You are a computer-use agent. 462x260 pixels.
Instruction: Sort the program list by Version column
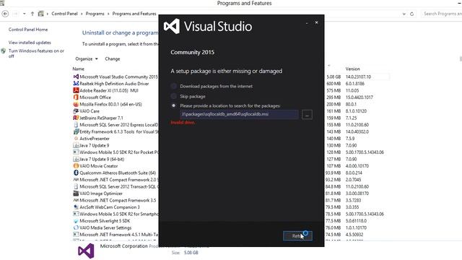tap(353, 69)
